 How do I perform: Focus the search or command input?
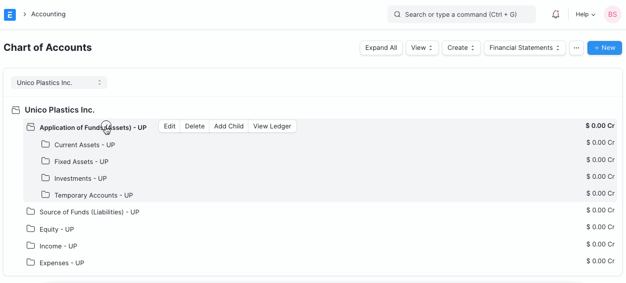click(x=465, y=15)
